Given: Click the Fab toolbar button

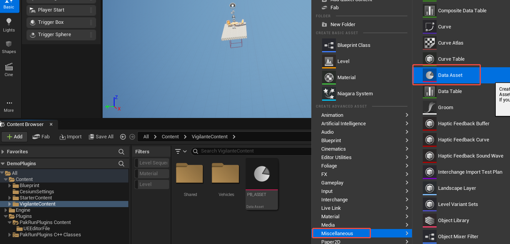Looking at the screenshot, I should tap(41, 137).
